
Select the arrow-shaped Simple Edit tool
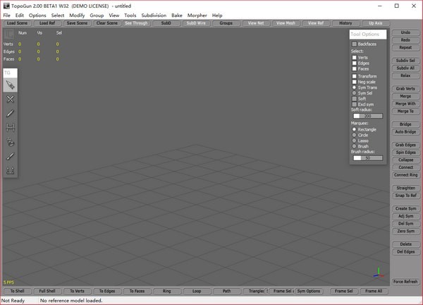(x=11, y=85)
